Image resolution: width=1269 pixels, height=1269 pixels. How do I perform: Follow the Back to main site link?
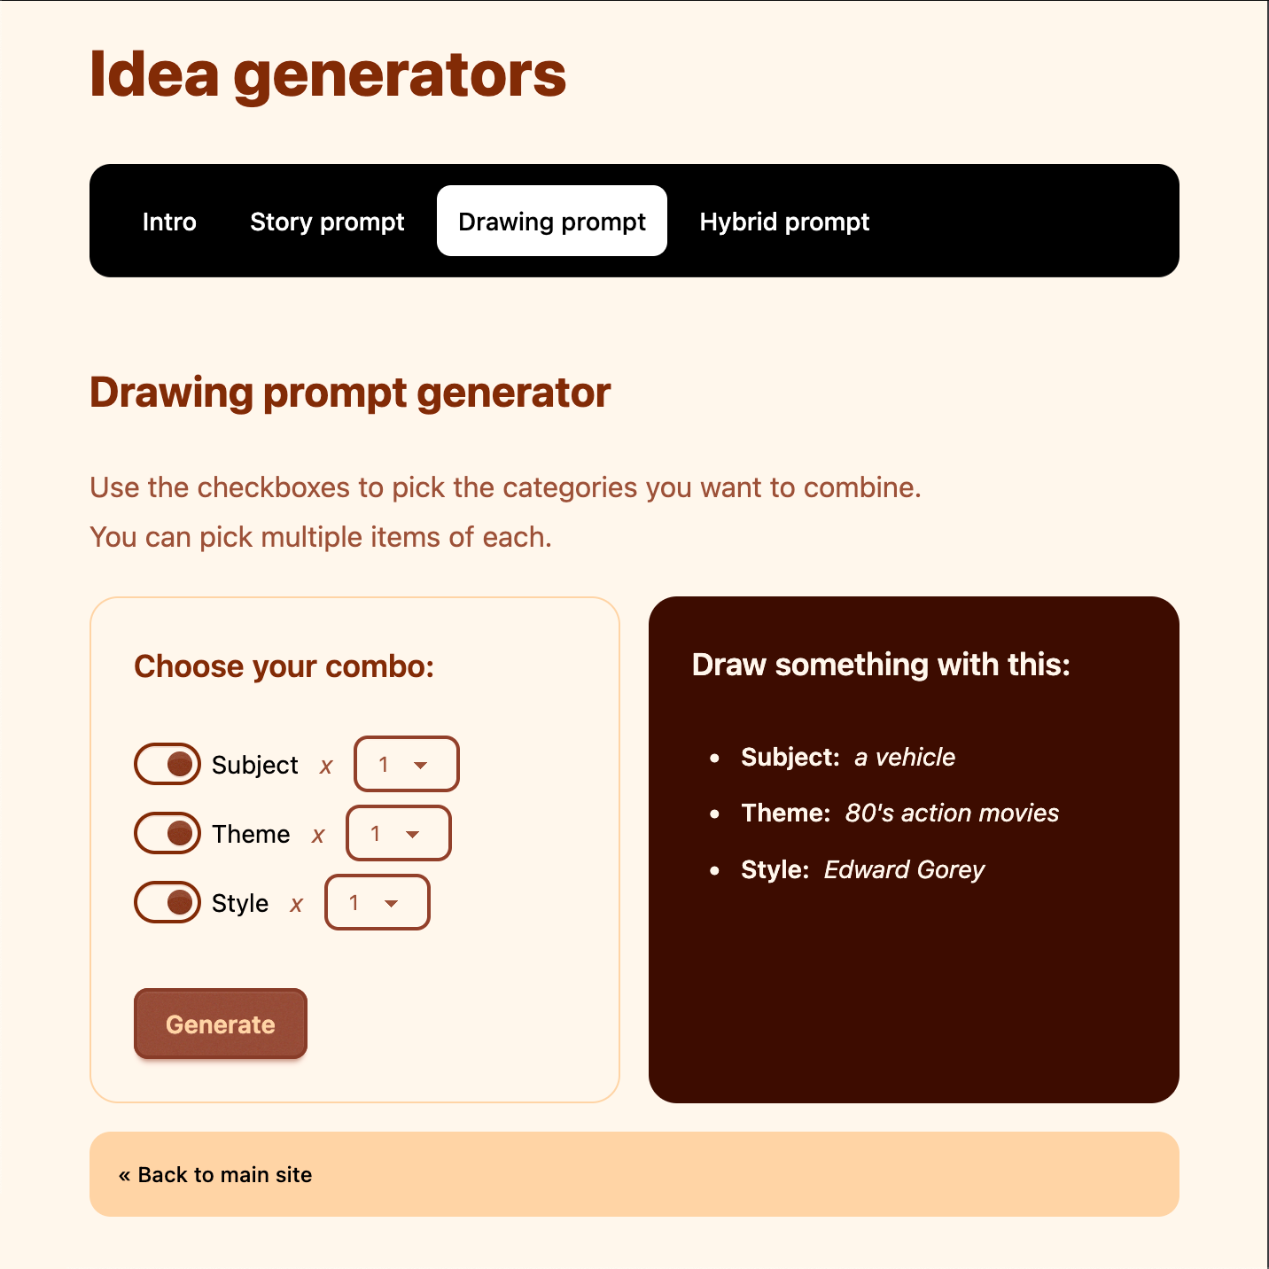pyautogui.click(x=215, y=1174)
